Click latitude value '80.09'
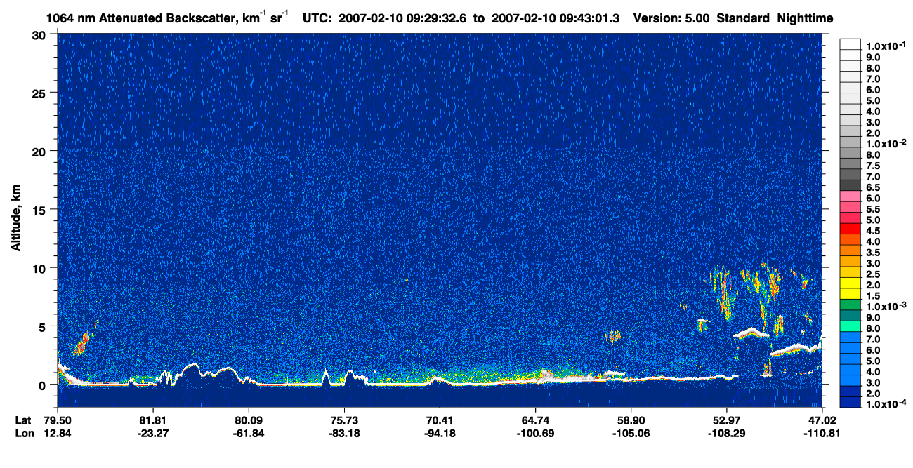Viewport: 913px width, 468px height. pyautogui.click(x=248, y=420)
